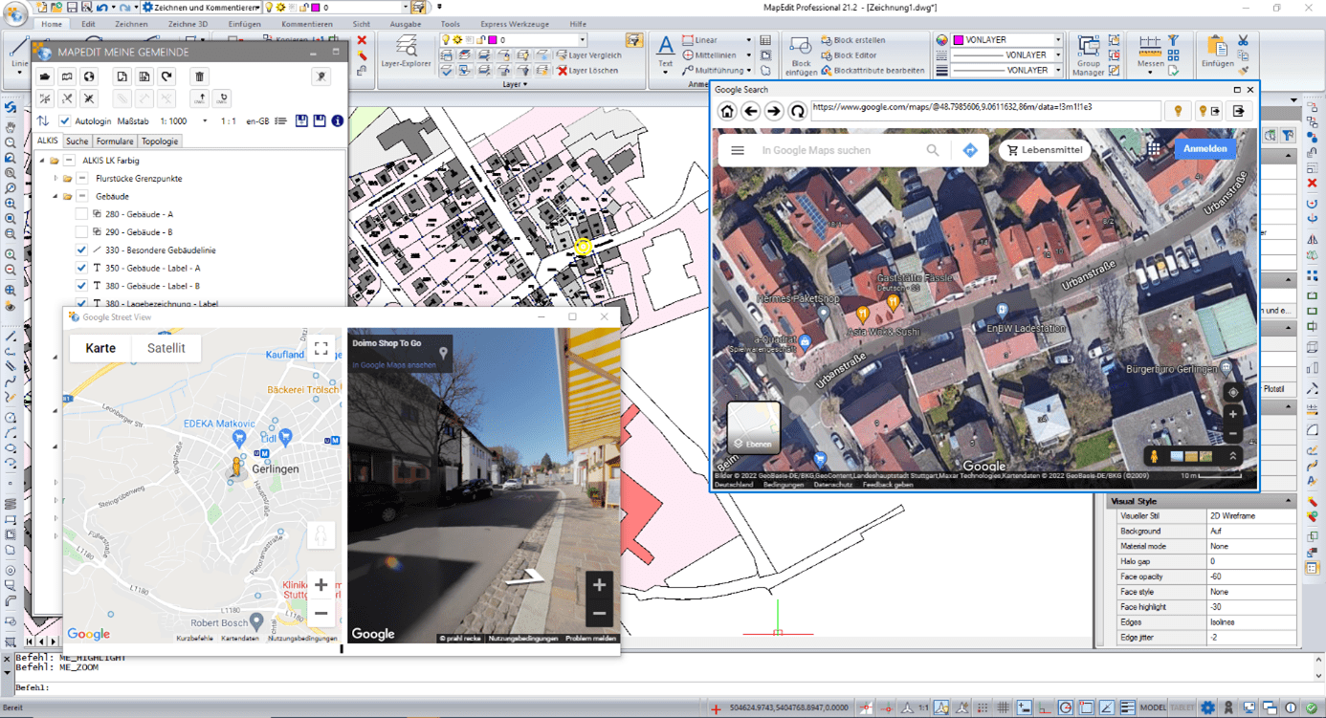Screen dimensions: 1326x718
Task: Expand the Flurstücke Grenzpunkte tree node
Action: 55,179
